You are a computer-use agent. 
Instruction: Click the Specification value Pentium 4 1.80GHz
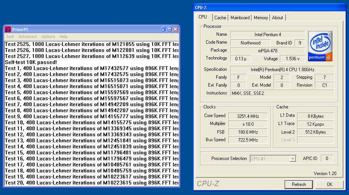[282, 70]
